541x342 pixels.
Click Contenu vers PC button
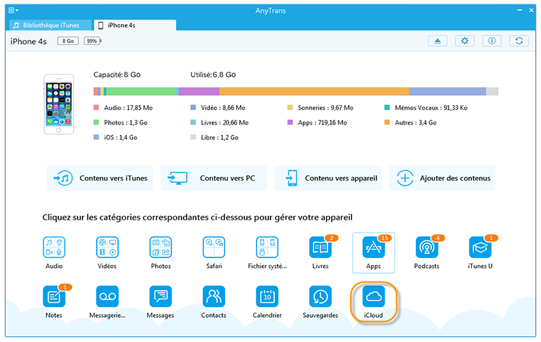(214, 178)
